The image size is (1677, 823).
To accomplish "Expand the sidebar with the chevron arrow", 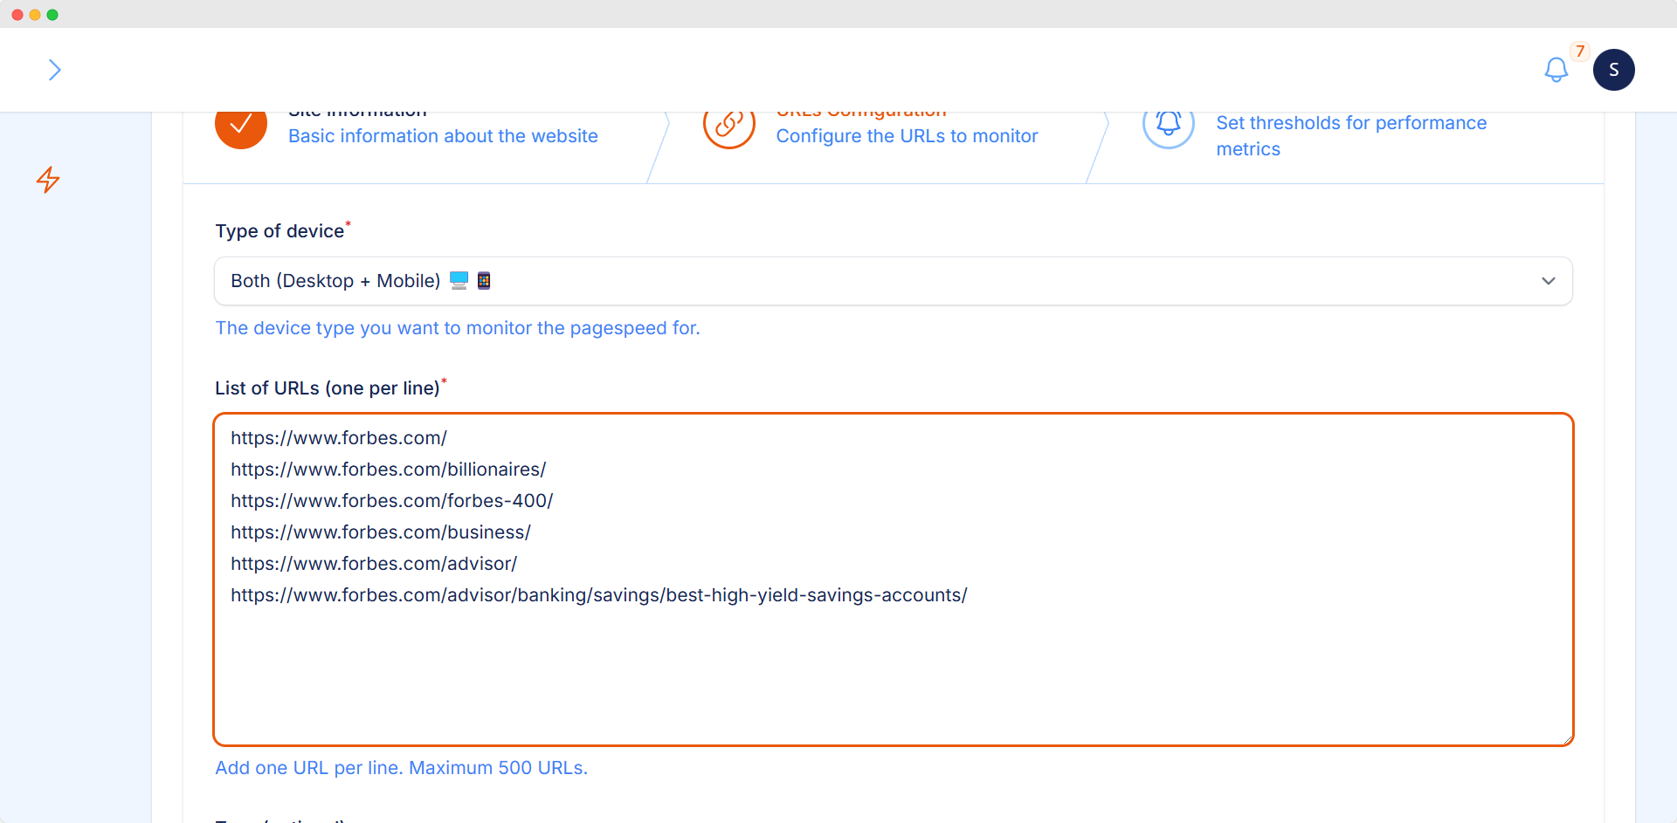I will pyautogui.click(x=54, y=70).
